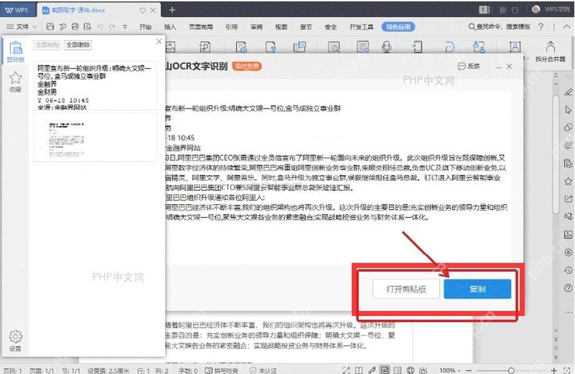Click the phone transfer ribbon icon

pyautogui.click(x=417, y=47)
